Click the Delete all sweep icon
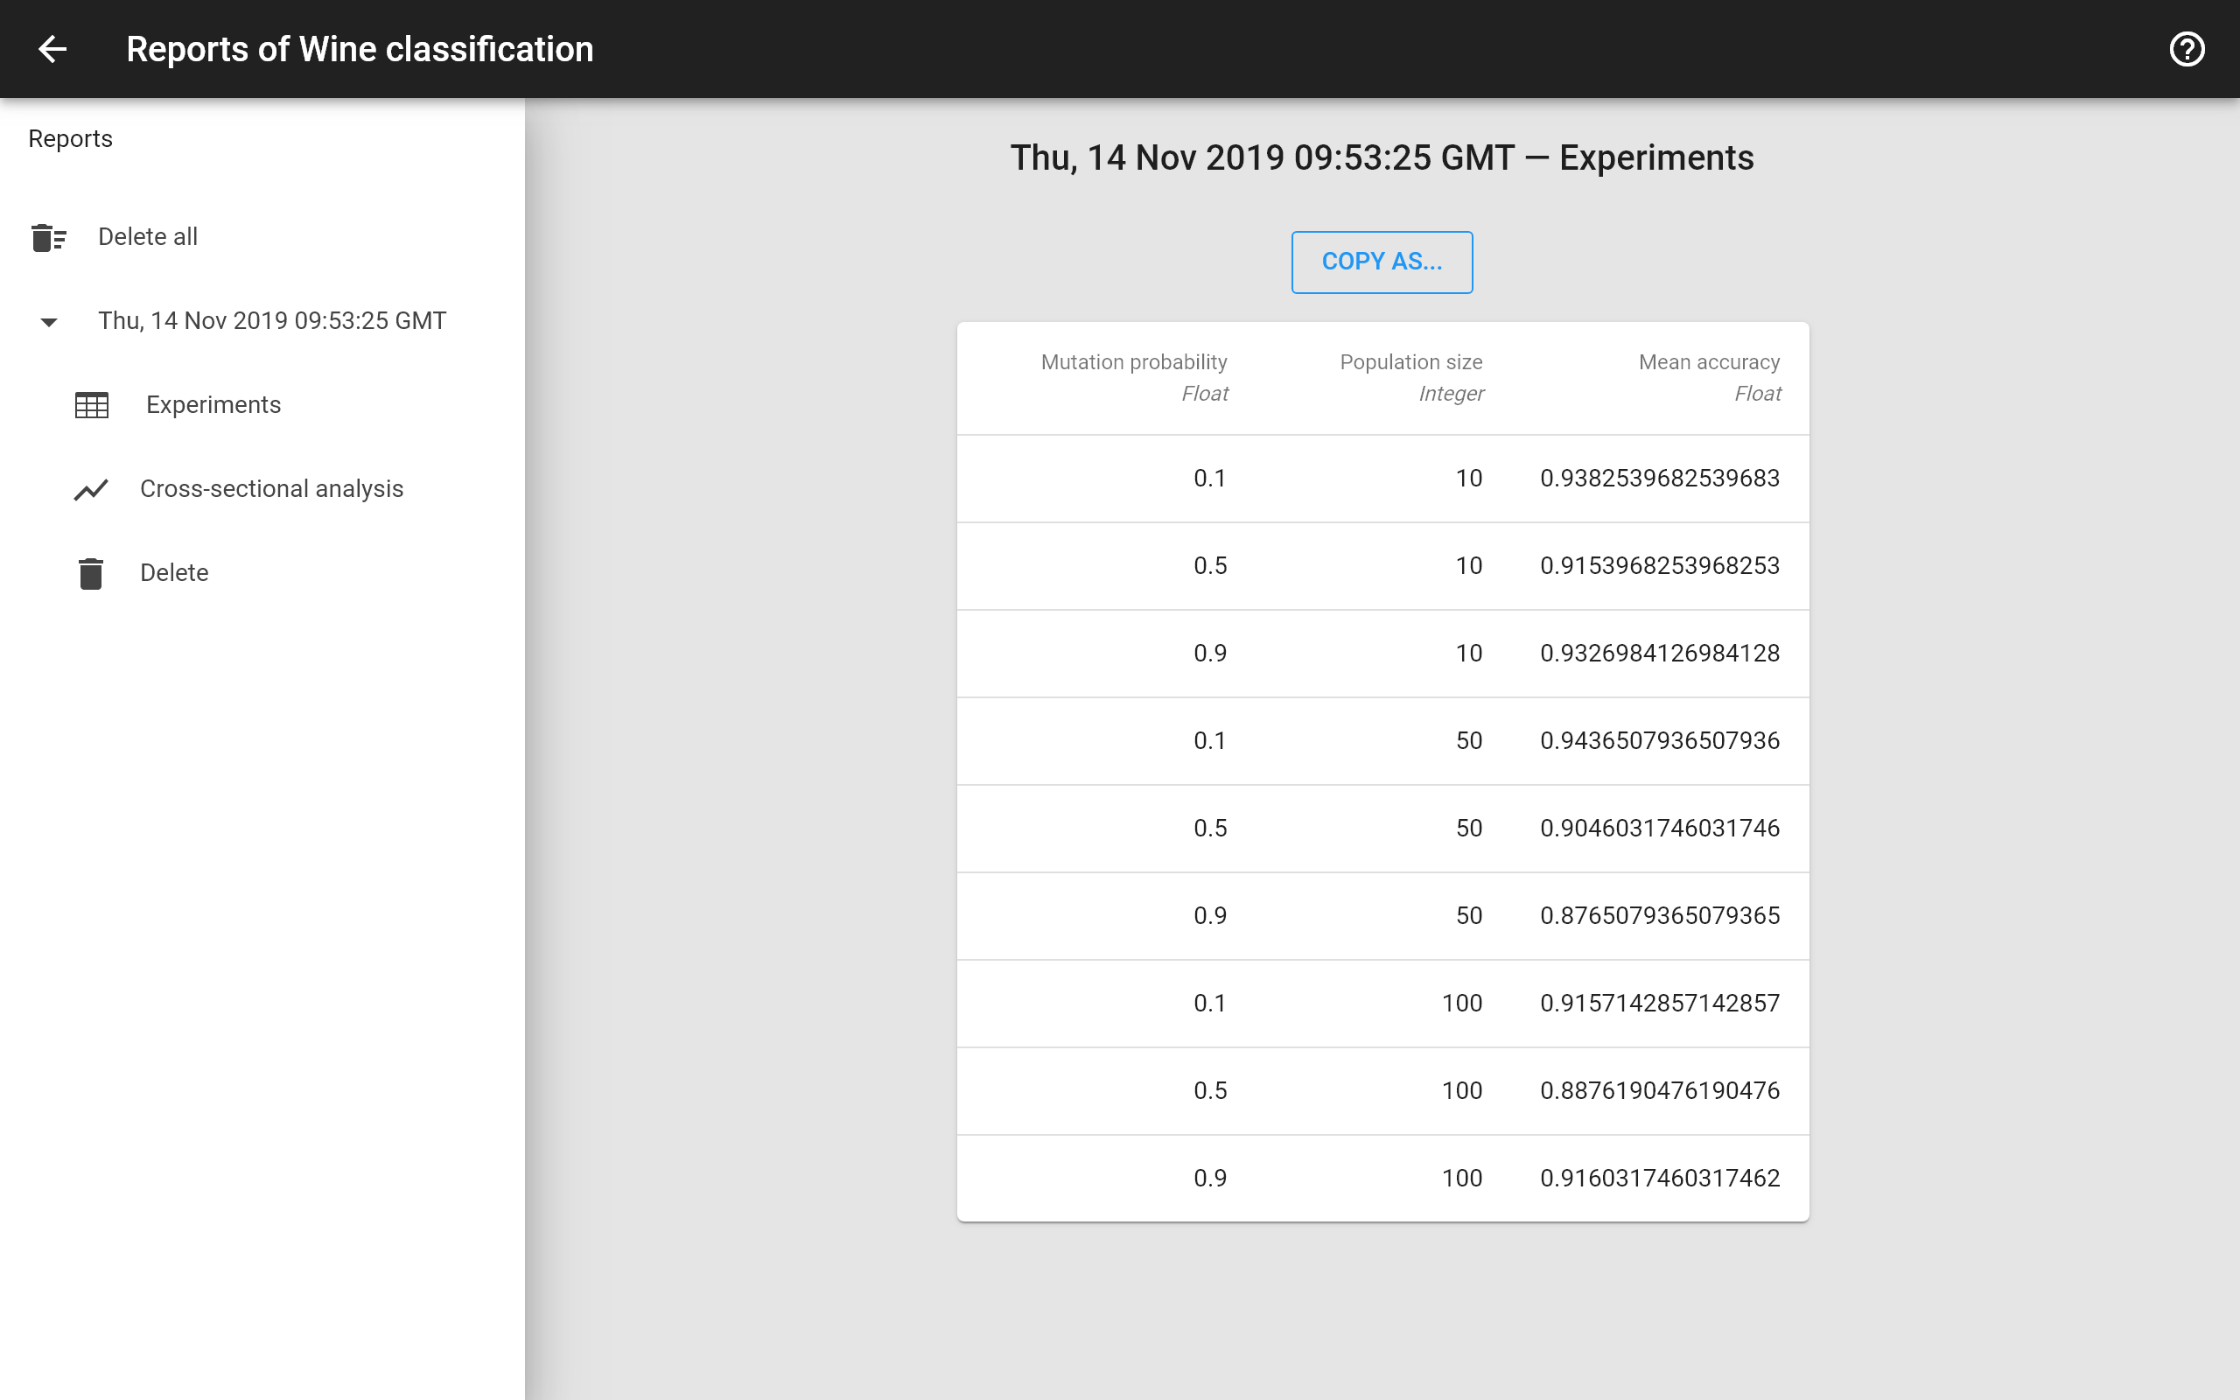This screenshot has height=1400, width=2240. click(48, 237)
